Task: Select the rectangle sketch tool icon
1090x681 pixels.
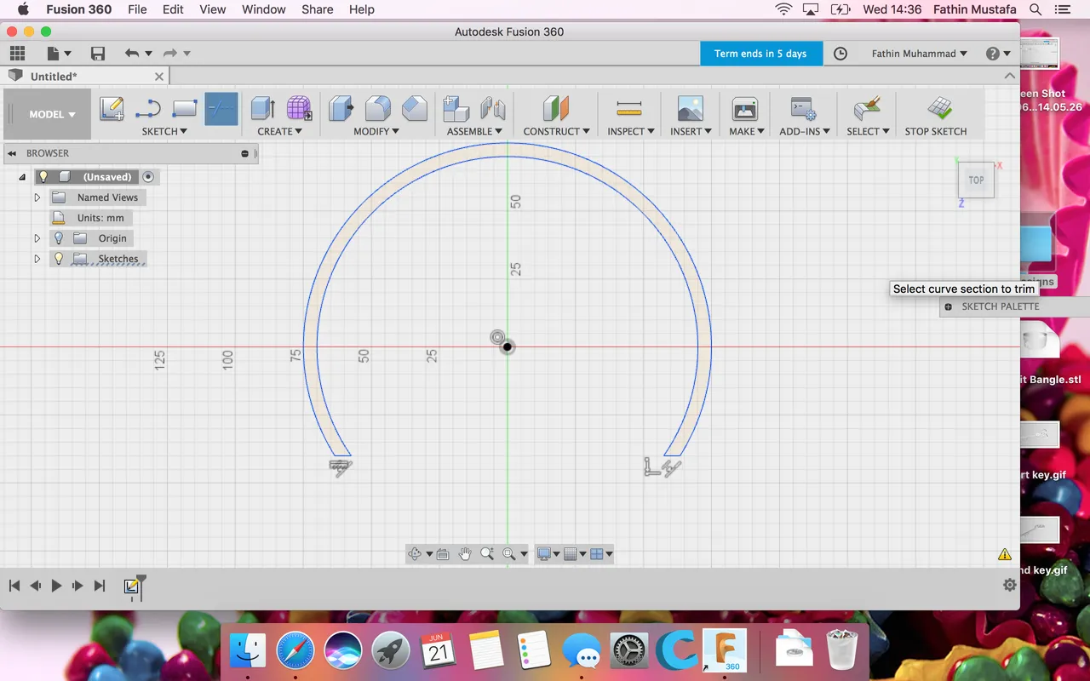Action: tap(185, 109)
